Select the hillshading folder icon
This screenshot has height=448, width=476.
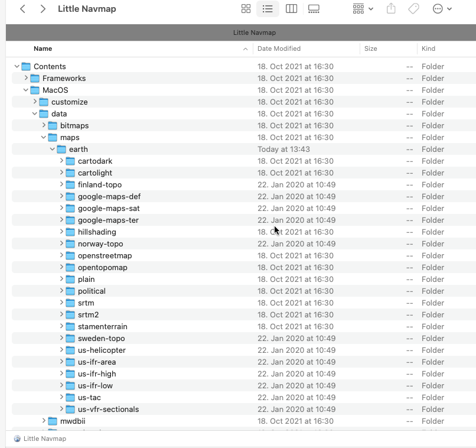[x=70, y=232]
